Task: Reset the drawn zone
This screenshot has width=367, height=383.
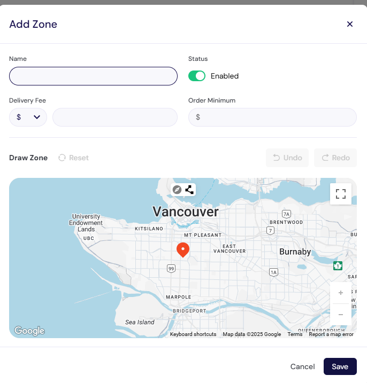Action: pyautogui.click(x=74, y=158)
